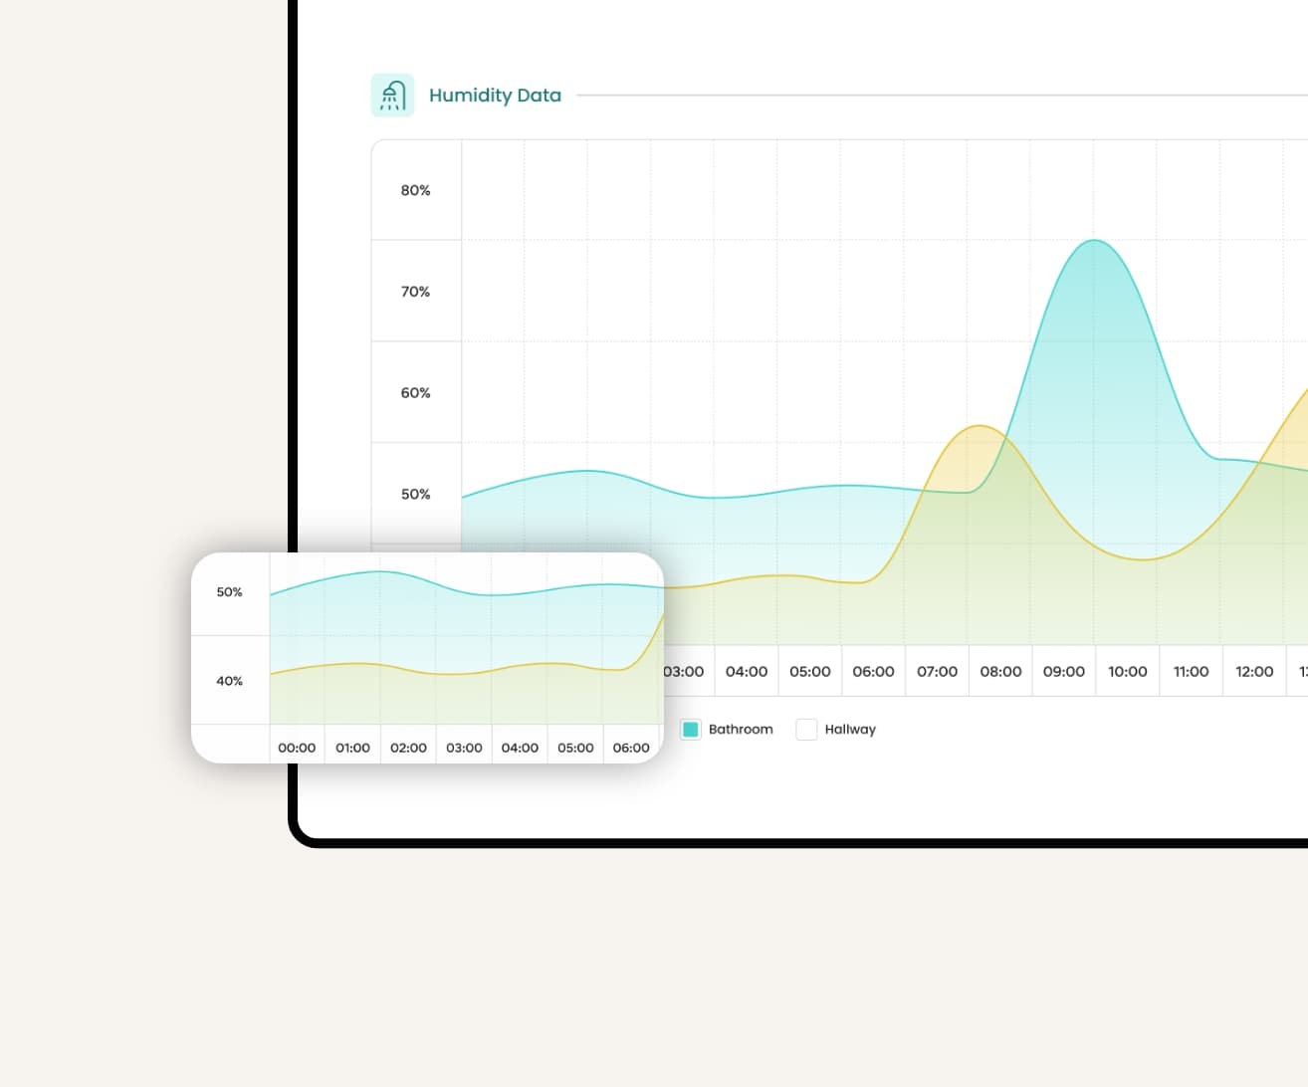The width and height of the screenshot is (1308, 1087).
Task: Click the 09:00 time label
Action: 1064,672
